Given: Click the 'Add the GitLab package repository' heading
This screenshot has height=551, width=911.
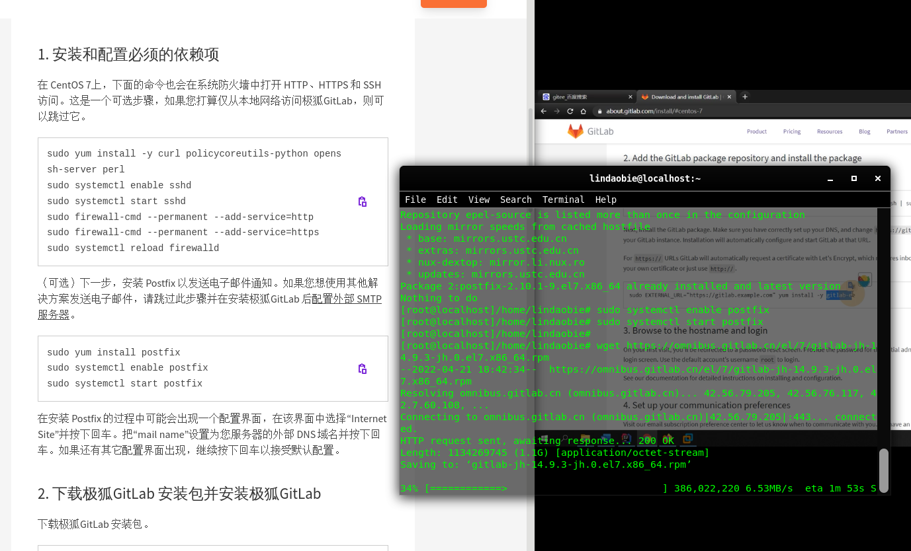Looking at the screenshot, I should coord(742,158).
